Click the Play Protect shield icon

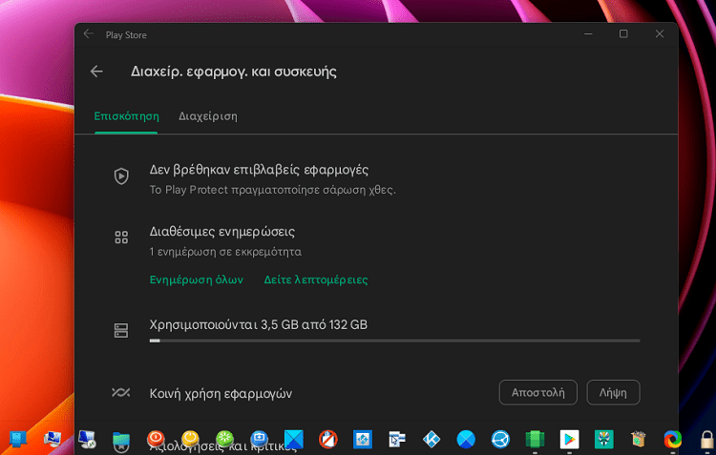tap(121, 176)
